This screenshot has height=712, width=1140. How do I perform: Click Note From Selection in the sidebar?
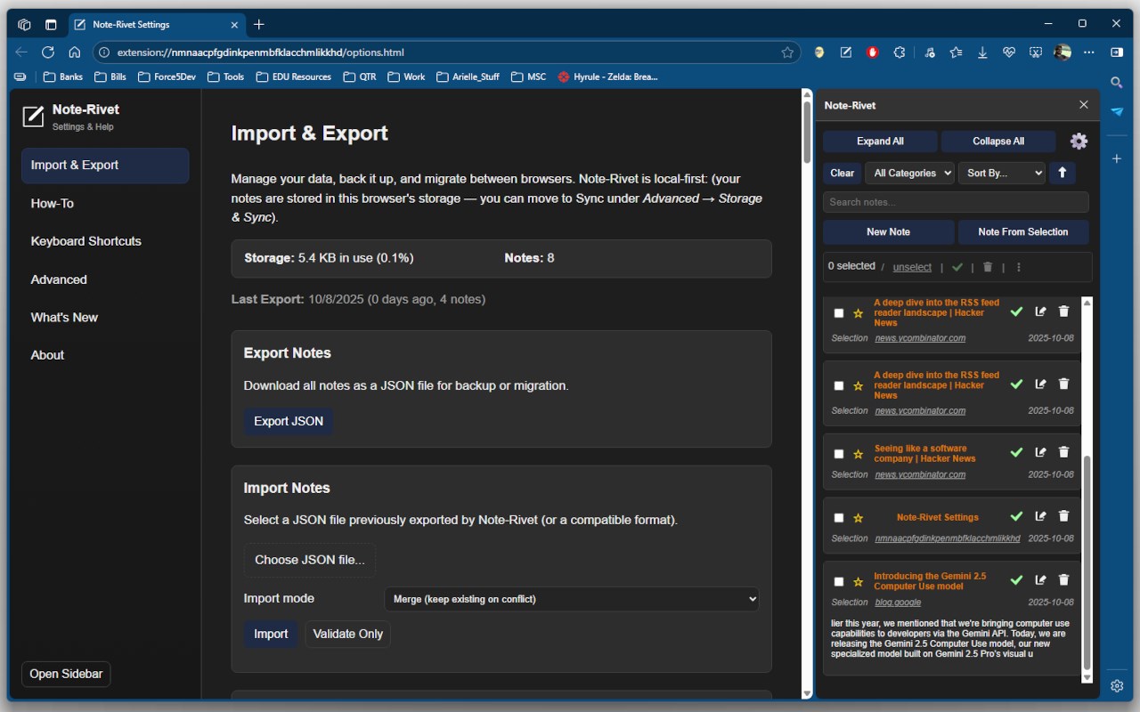point(1023,232)
